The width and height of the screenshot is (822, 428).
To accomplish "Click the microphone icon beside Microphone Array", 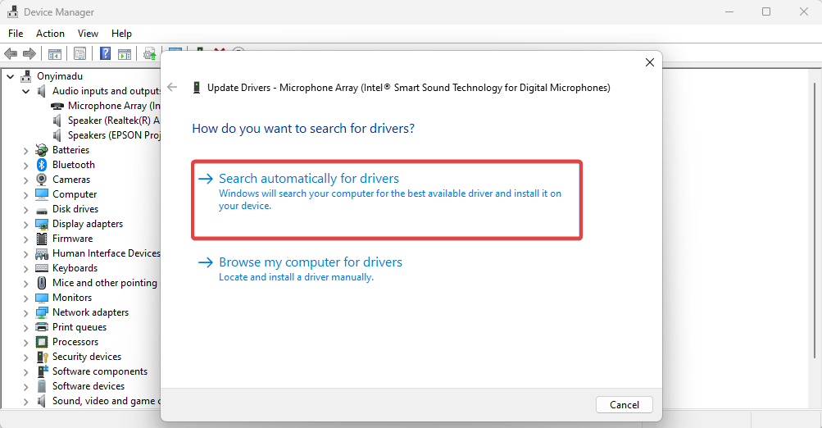I will 57,106.
